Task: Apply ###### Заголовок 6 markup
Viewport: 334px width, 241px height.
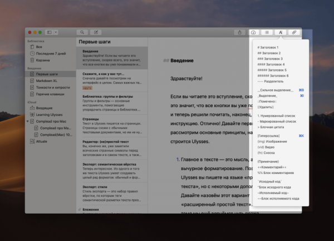Action: (273, 75)
